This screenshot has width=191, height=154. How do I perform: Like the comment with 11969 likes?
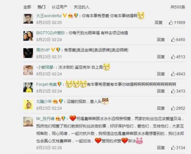pyautogui.click(x=177, y=23)
